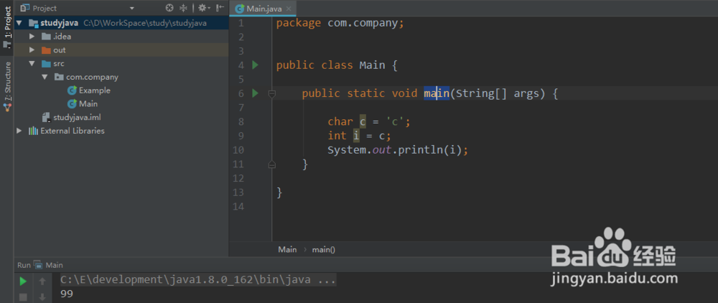Click the Main.java tab's class icon

(240, 9)
